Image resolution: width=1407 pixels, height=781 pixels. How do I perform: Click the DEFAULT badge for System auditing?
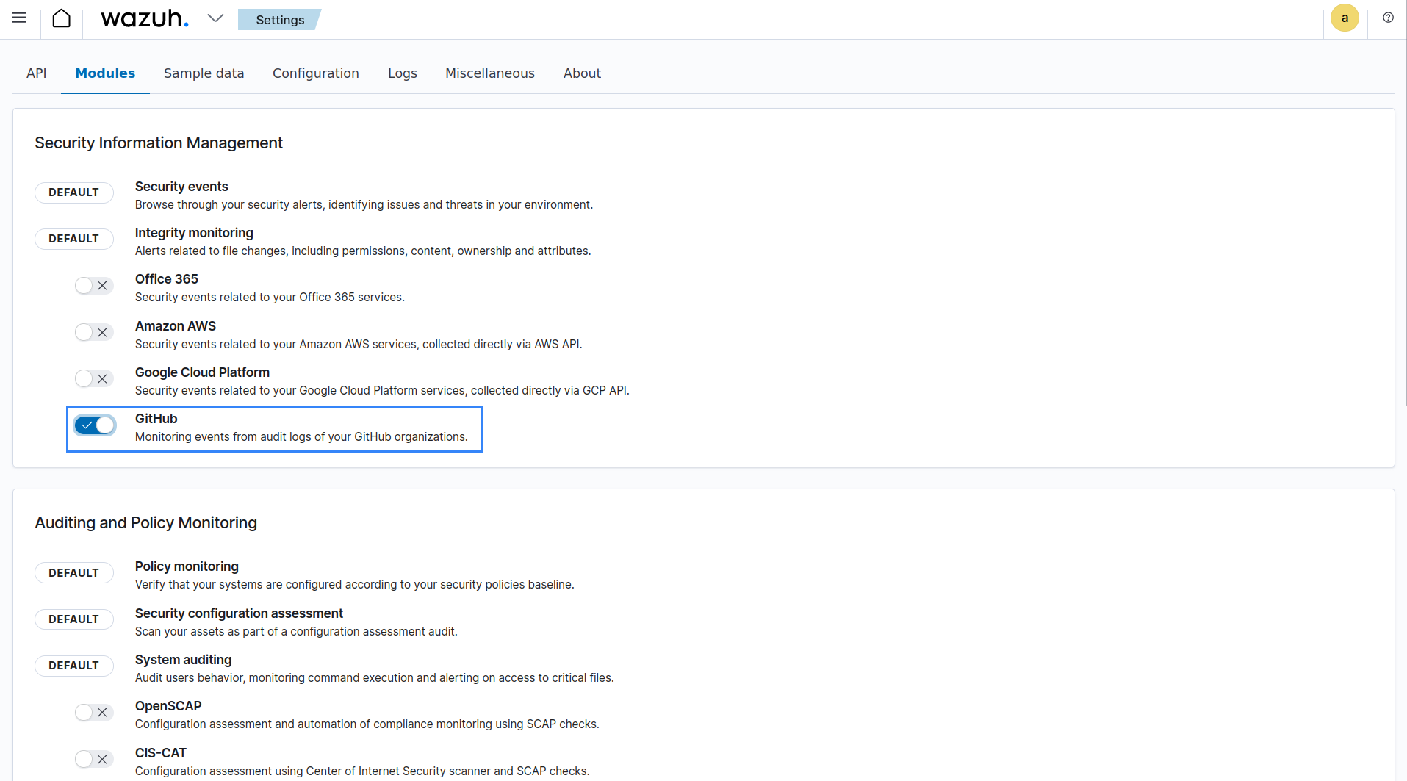(74, 666)
